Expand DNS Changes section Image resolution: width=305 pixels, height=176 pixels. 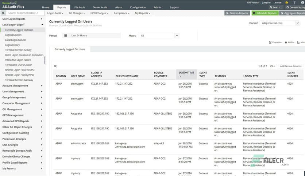[x=23, y=145]
